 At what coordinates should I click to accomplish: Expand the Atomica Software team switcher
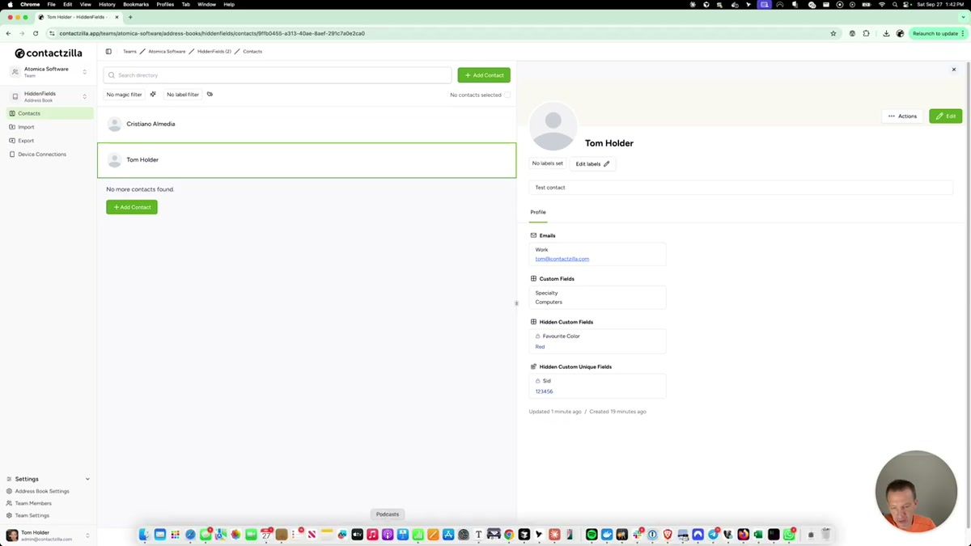point(84,71)
